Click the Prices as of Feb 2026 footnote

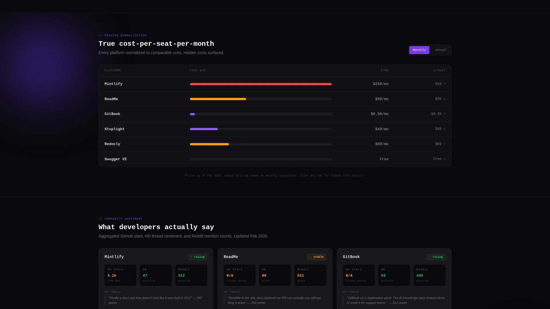point(275,176)
